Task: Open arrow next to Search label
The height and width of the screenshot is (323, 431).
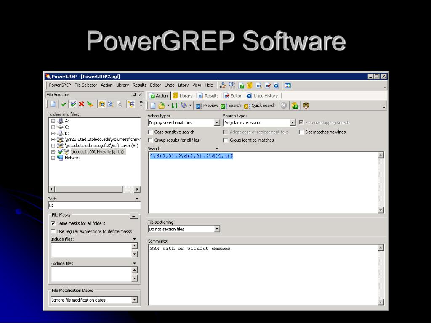Action: click(217, 148)
